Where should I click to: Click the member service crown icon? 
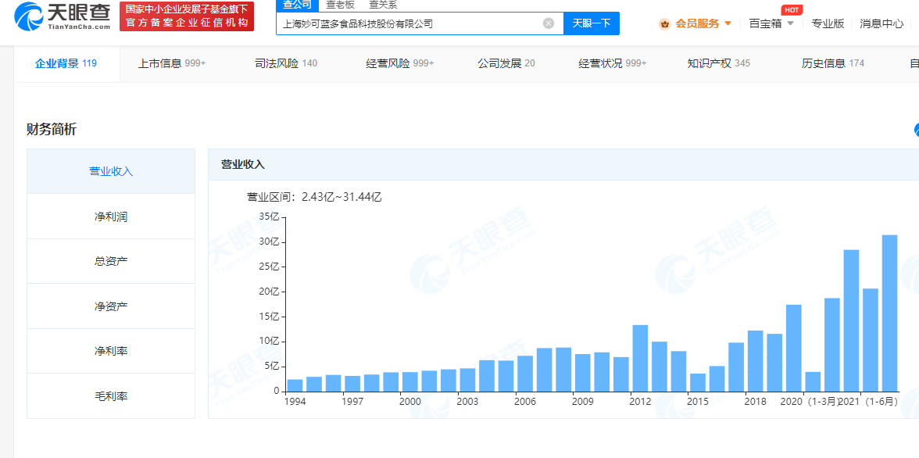click(664, 24)
